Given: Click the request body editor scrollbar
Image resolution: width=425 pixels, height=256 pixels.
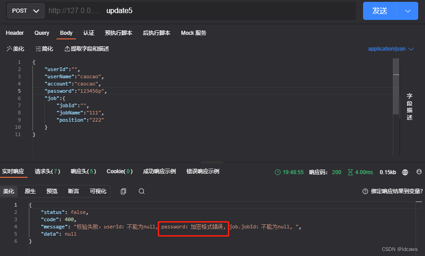Looking at the screenshot, I should tap(396, 86).
